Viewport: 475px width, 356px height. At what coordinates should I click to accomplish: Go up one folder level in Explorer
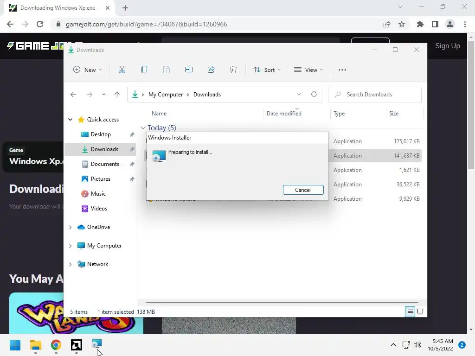pyautogui.click(x=117, y=95)
